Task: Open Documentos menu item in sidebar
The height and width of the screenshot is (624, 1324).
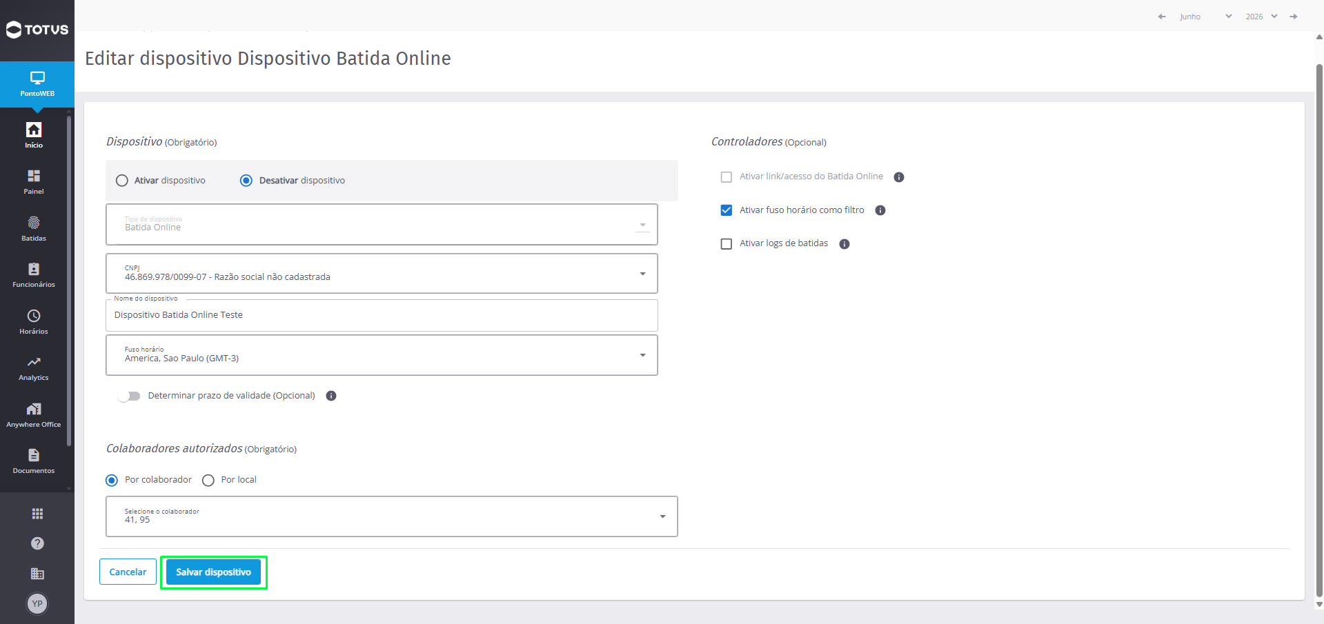Action: 33,461
